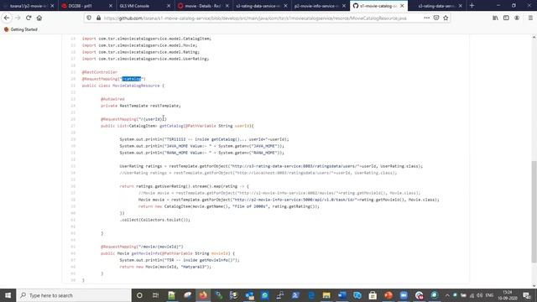Click the @Autowired annotation

pyautogui.click(x=112, y=99)
